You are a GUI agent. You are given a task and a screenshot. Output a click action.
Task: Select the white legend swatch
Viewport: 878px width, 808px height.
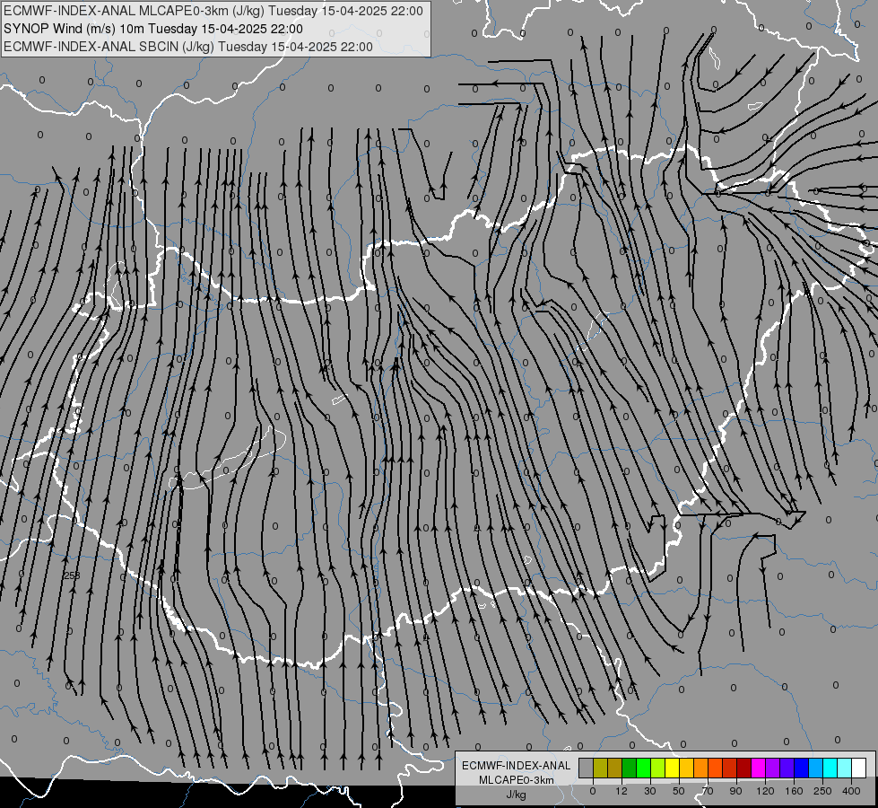859,768
